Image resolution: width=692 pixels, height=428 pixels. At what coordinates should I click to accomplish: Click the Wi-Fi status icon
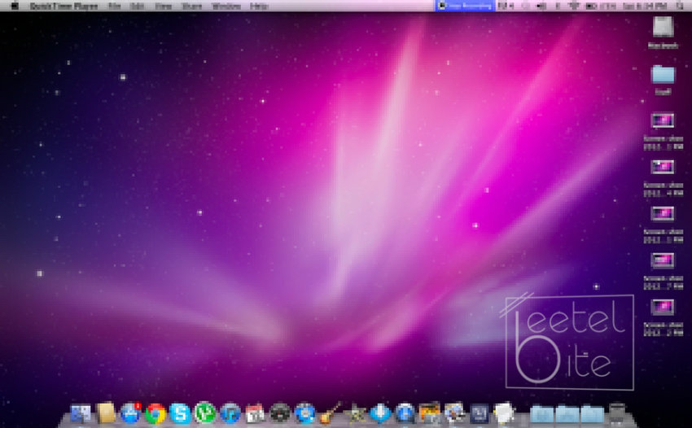click(x=575, y=6)
